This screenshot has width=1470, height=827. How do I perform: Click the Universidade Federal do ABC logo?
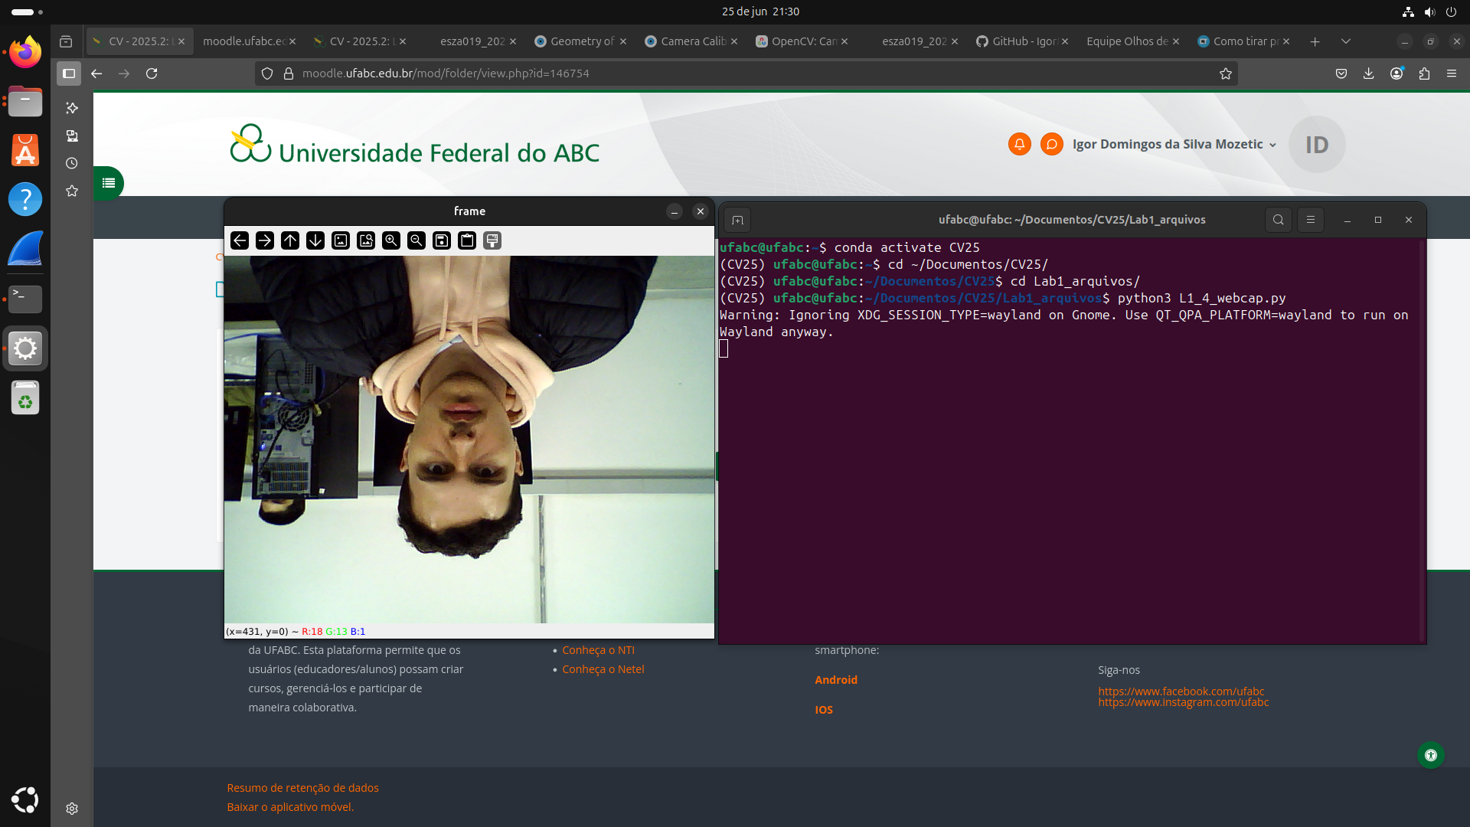point(414,145)
